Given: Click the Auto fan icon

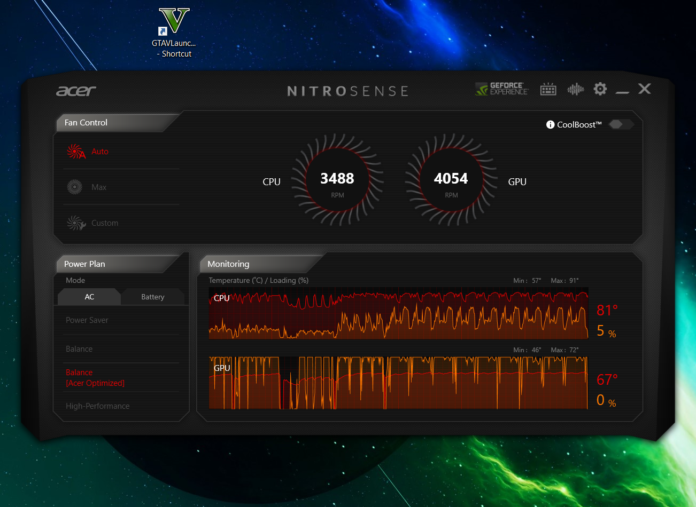Looking at the screenshot, I should 76,152.
